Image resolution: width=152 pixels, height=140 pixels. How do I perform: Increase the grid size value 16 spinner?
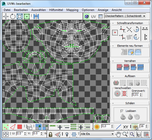coord(147,125)
